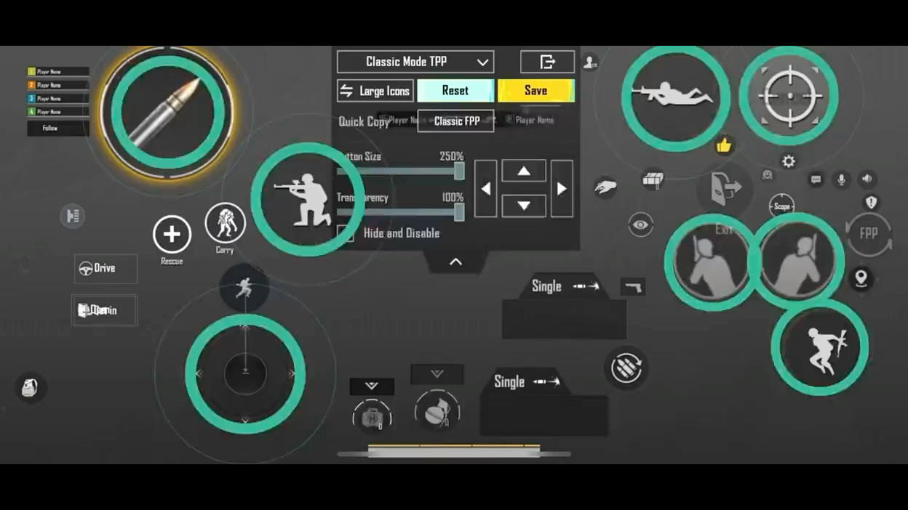Viewport: 908px width, 510px height.
Task: Expand the arrow above the grenade
Action: coord(437,374)
